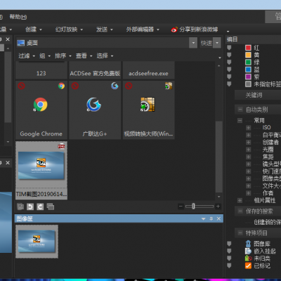Viewport: 281px width, 281px height.
Task: Toggle the tag marker beside 未归类
Action: [x=229, y=259]
